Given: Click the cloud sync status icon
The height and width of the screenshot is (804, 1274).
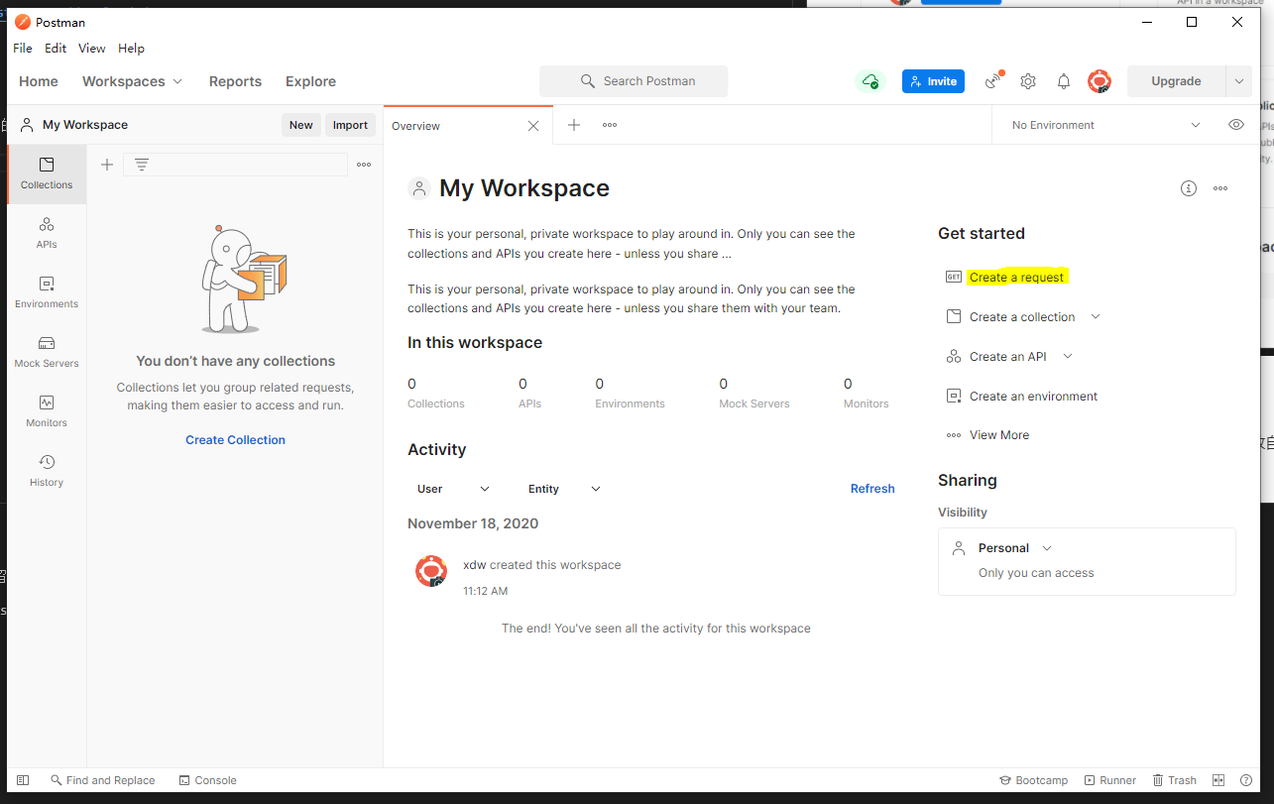Looking at the screenshot, I should [x=870, y=81].
